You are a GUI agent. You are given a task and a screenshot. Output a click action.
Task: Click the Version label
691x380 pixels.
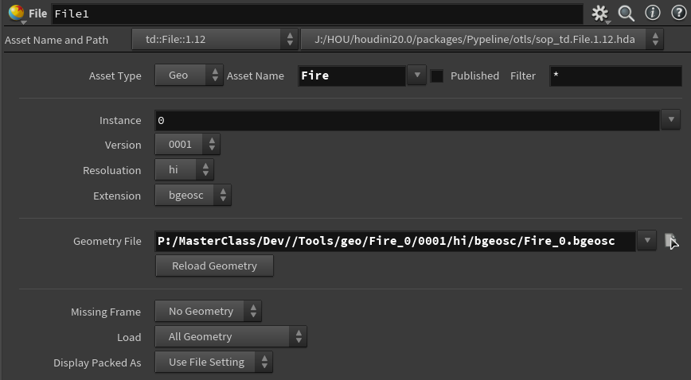[x=123, y=145]
